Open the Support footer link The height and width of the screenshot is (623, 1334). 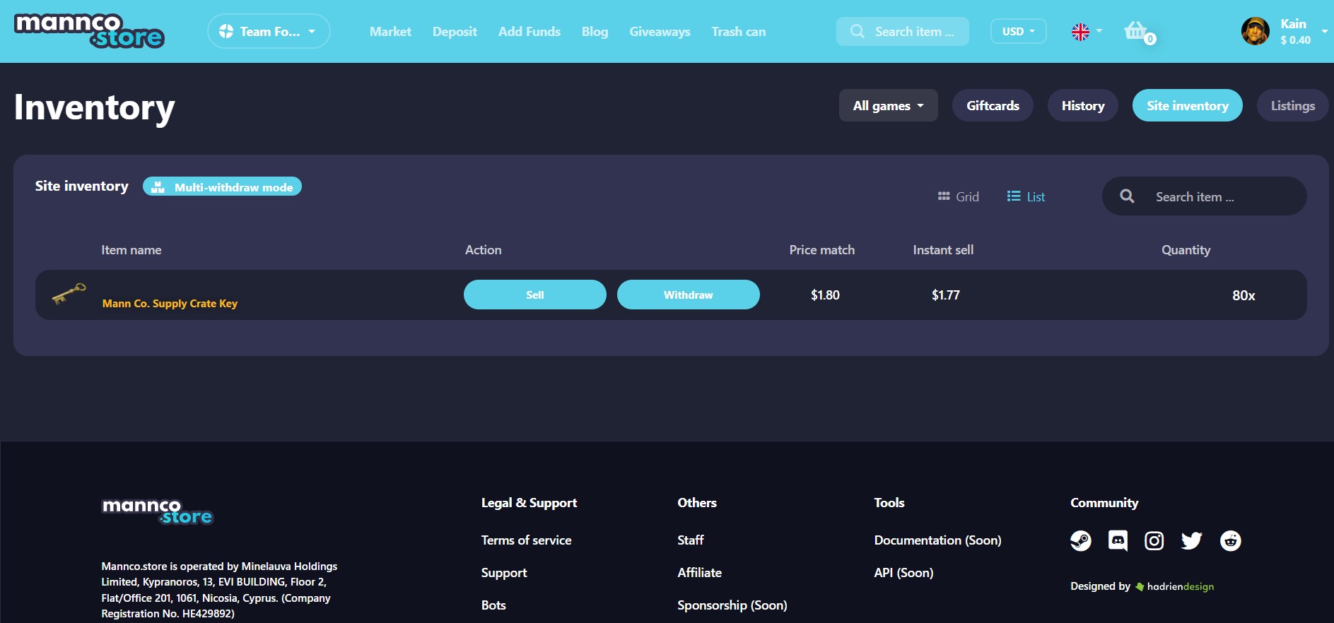click(504, 572)
